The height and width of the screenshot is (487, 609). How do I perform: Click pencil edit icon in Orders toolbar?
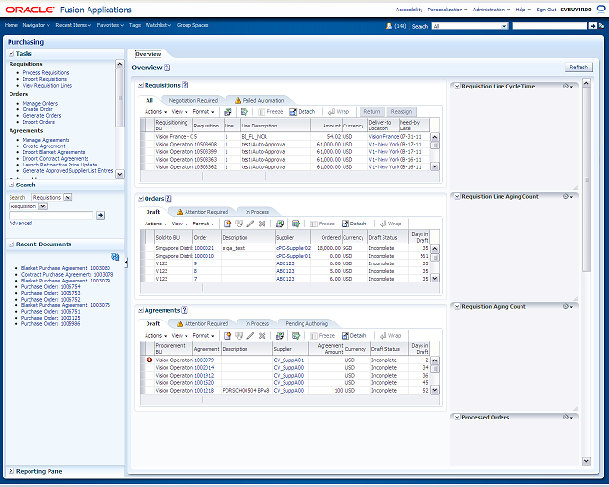[250, 224]
